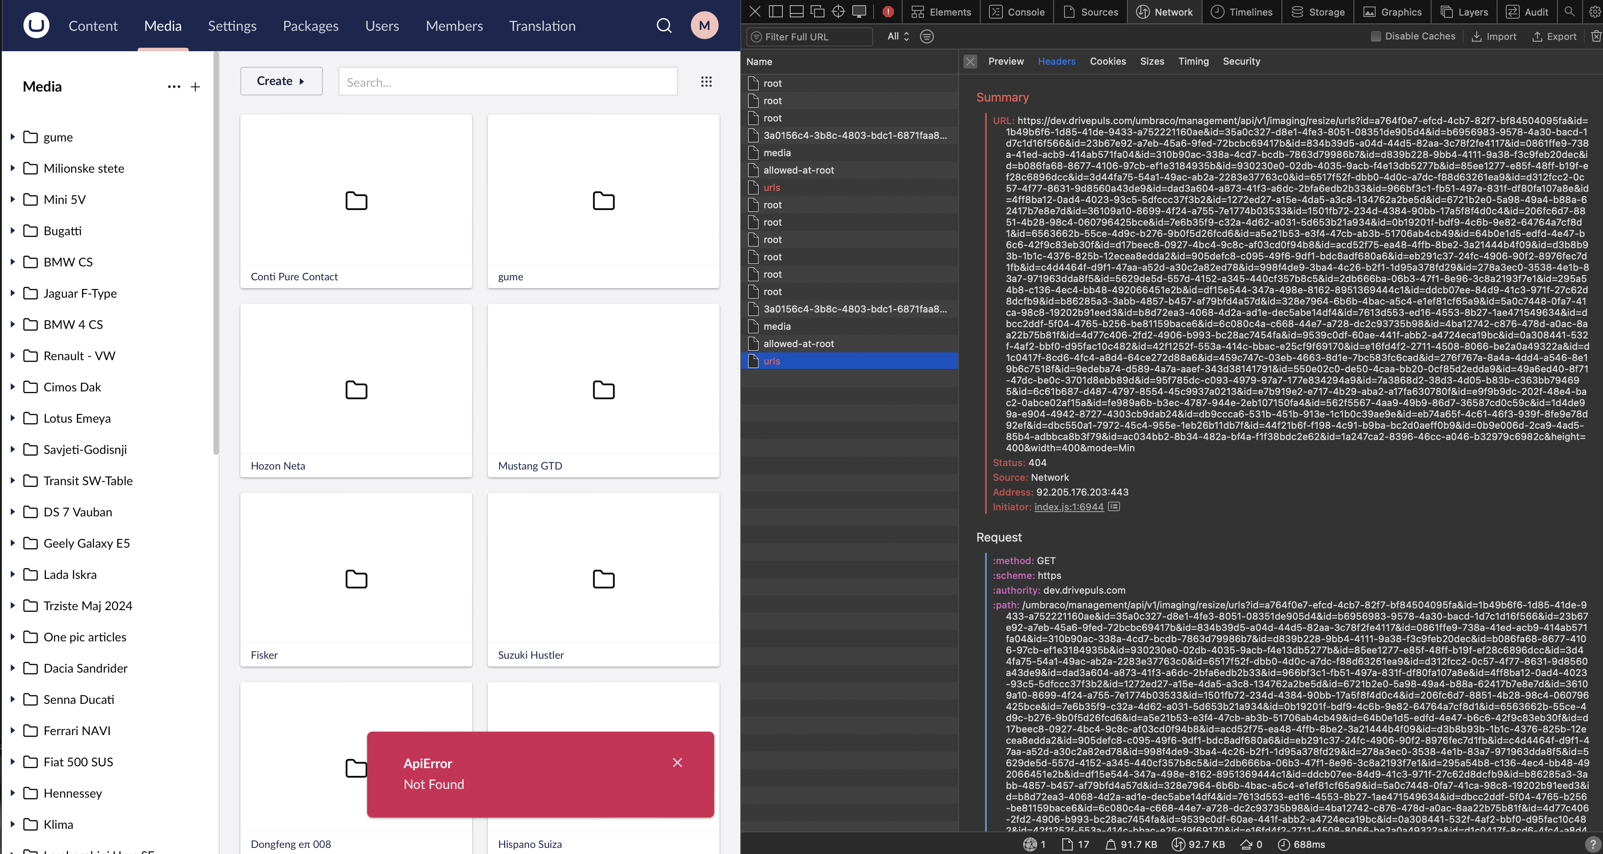The height and width of the screenshot is (854, 1603).
Task: Click the Create button
Action: coord(281,81)
